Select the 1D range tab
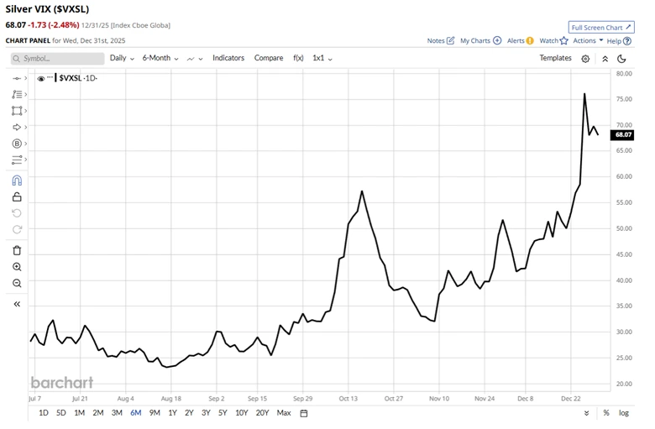 coord(44,413)
